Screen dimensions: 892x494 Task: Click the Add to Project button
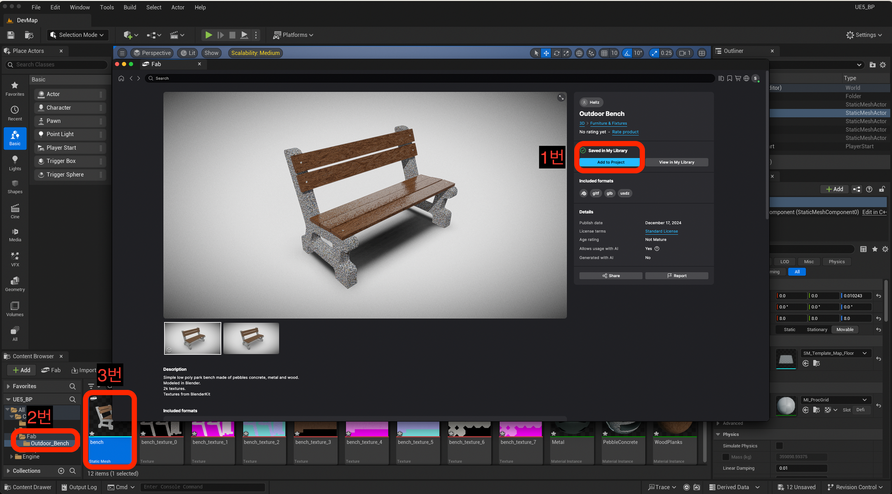611,162
